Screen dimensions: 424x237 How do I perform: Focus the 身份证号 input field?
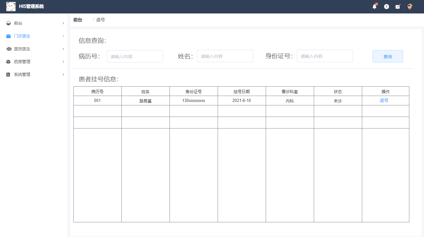(325, 56)
